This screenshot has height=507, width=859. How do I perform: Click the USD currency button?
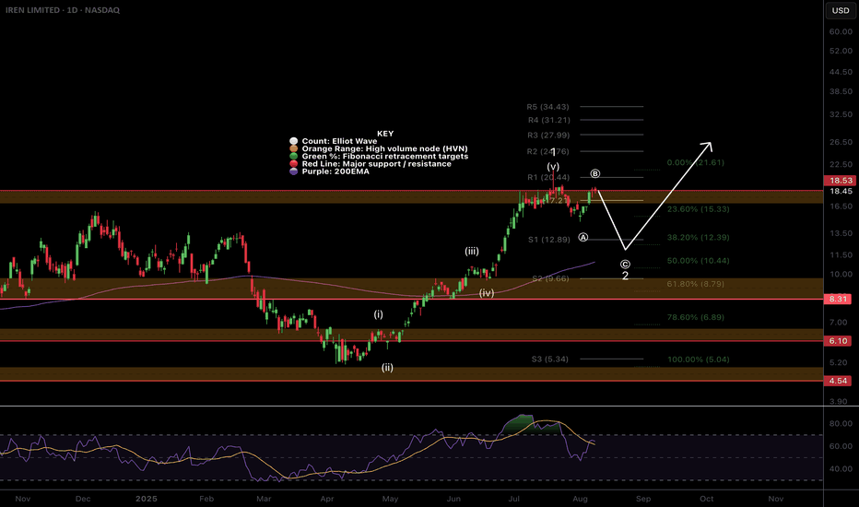coord(841,10)
